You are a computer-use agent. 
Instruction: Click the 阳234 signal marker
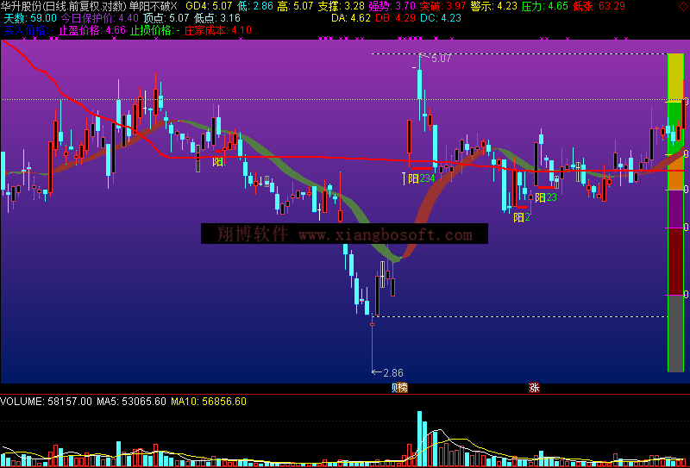(x=421, y=178)
